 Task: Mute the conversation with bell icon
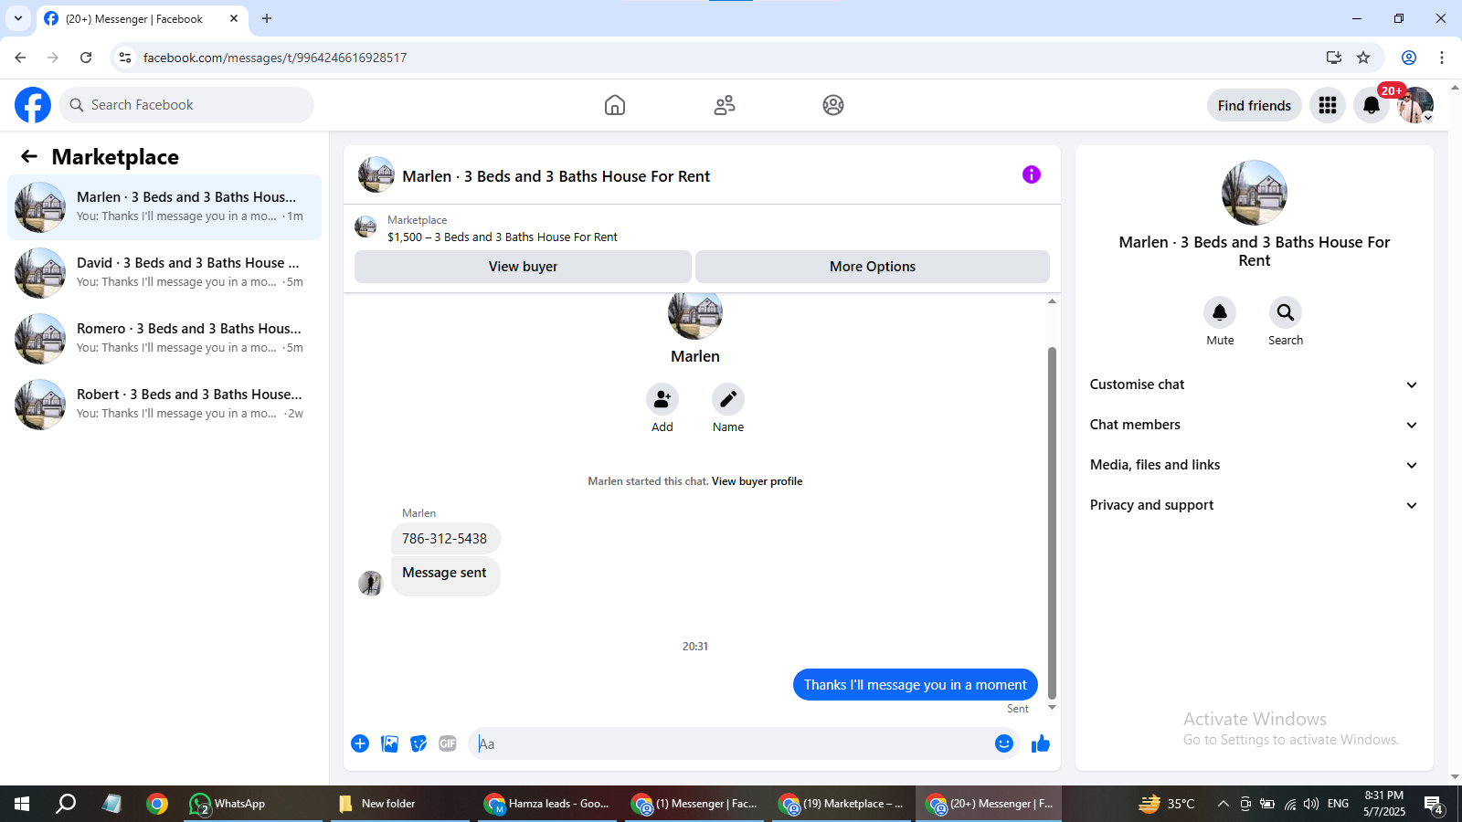click(x=1220, y=312)
